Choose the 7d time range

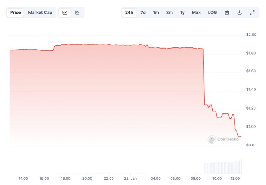143,12
